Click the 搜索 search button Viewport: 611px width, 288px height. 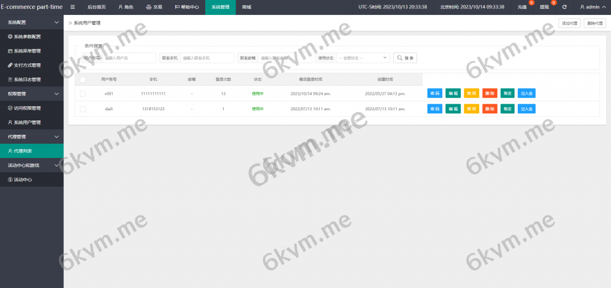(x=405, y=58)
